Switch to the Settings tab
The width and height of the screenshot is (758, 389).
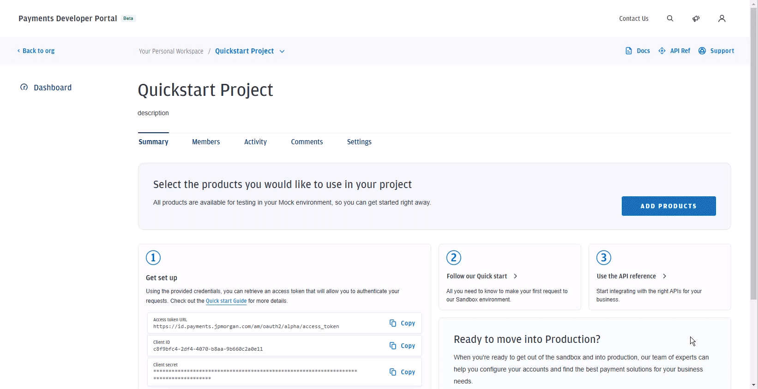[359, 142]
